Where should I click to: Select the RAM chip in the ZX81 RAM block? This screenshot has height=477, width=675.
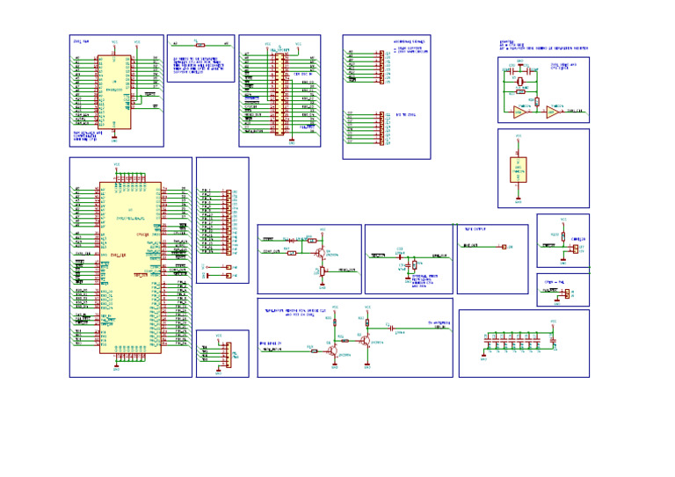tap(114, 91)
